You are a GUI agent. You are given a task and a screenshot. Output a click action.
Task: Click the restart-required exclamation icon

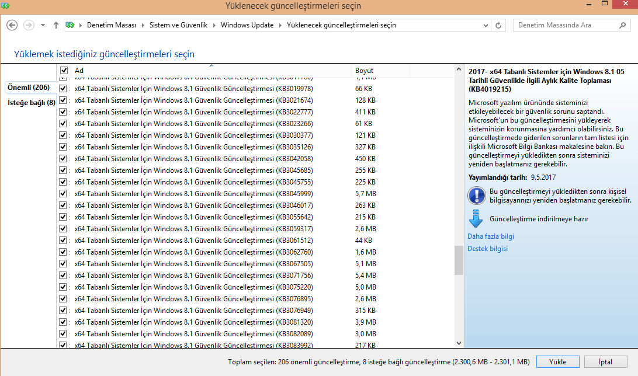pyautogui.click(x=477, y=196)
